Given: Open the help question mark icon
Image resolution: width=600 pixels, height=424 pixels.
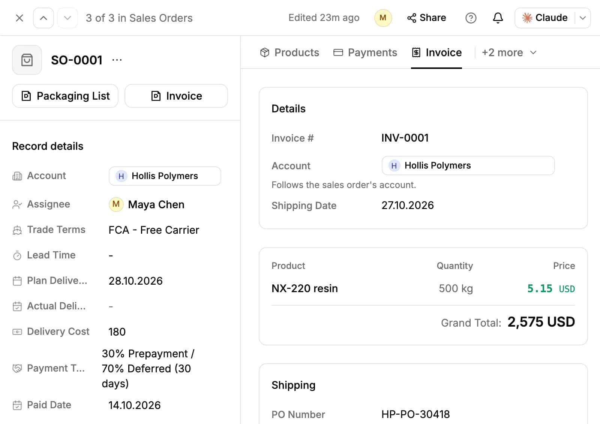Looking at the screenshot, I should [x=471, y=18].
